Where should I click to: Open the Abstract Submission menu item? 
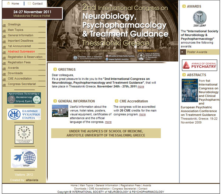(x=21, y=51)
